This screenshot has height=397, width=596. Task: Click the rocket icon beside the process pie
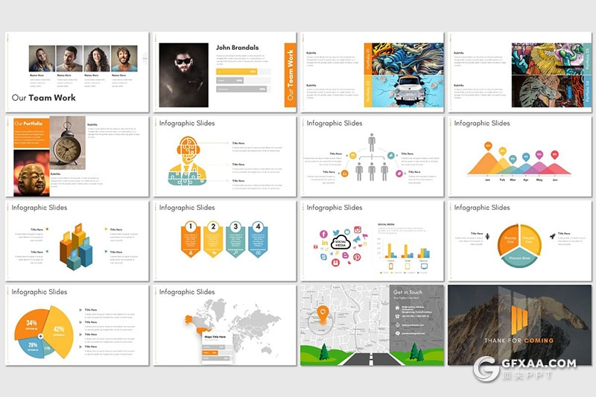click(554, 236)
